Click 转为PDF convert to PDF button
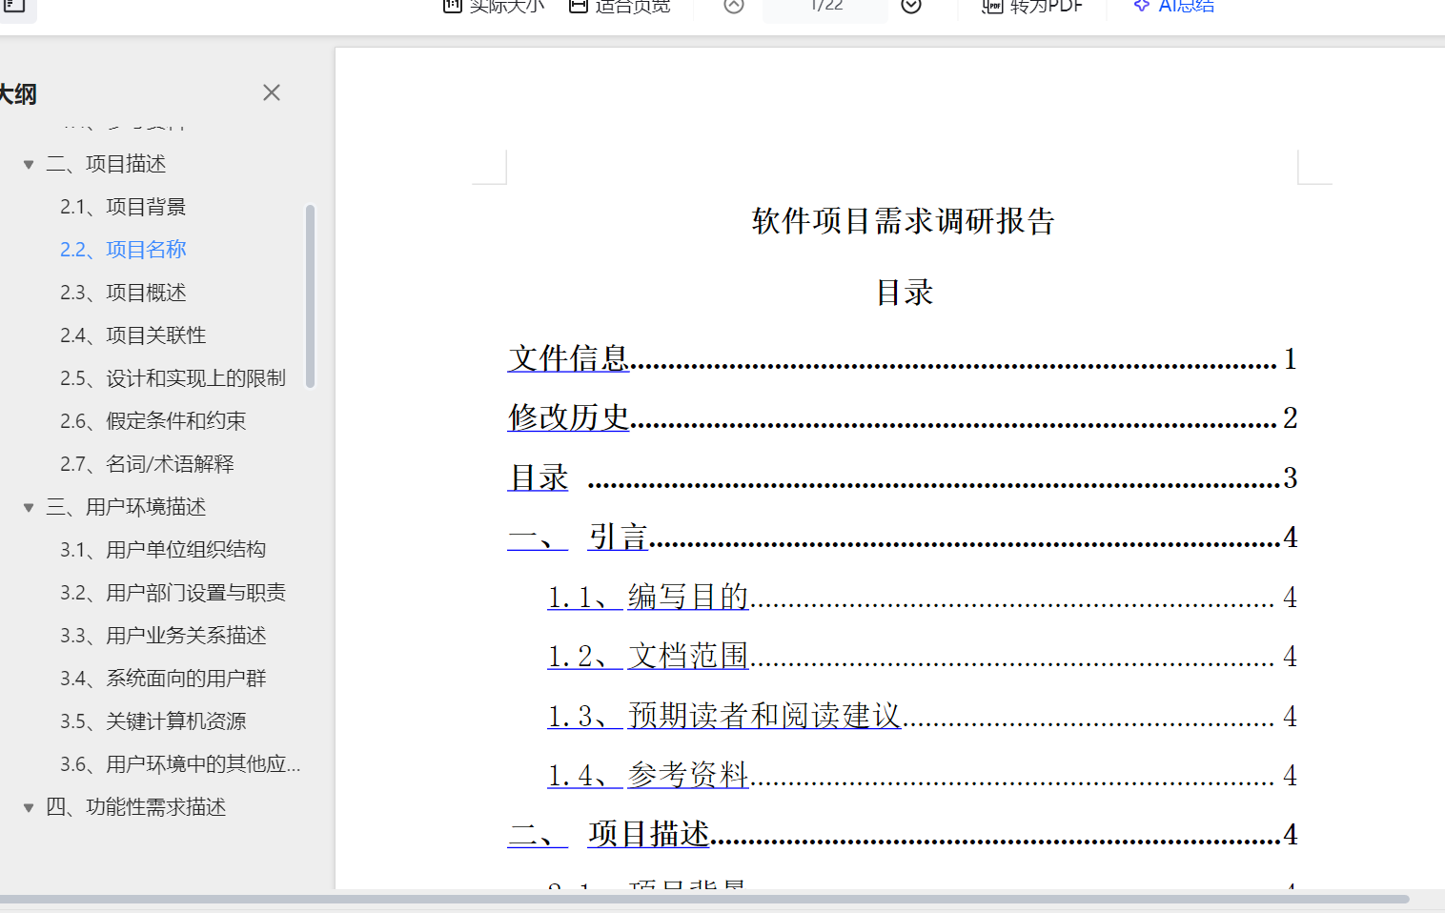 click(x=1033, y=7)
